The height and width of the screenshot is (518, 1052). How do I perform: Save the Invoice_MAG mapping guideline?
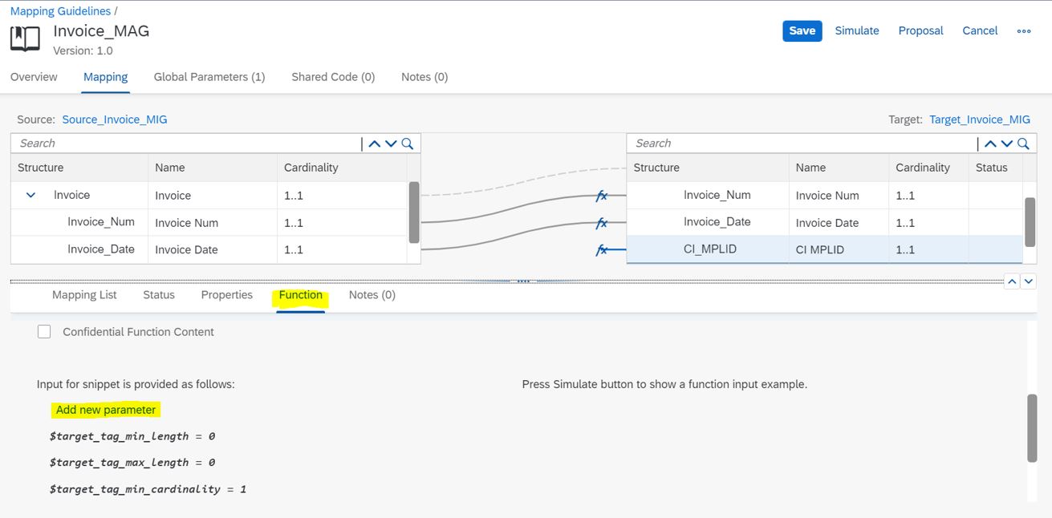pos(802,30)
